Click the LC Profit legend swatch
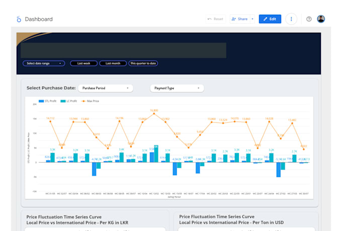 [x=63, y=101]
